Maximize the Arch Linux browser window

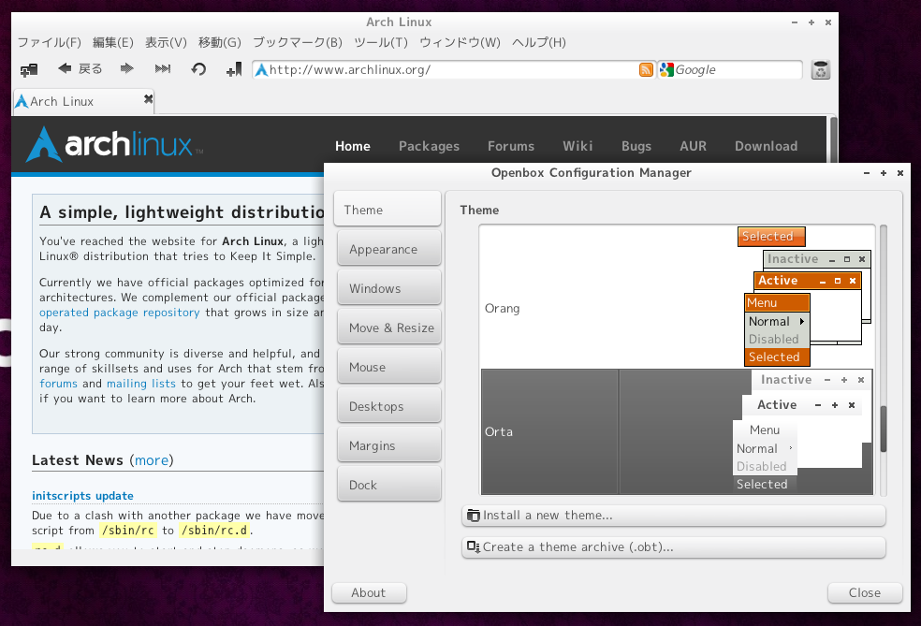click(811, 22)
